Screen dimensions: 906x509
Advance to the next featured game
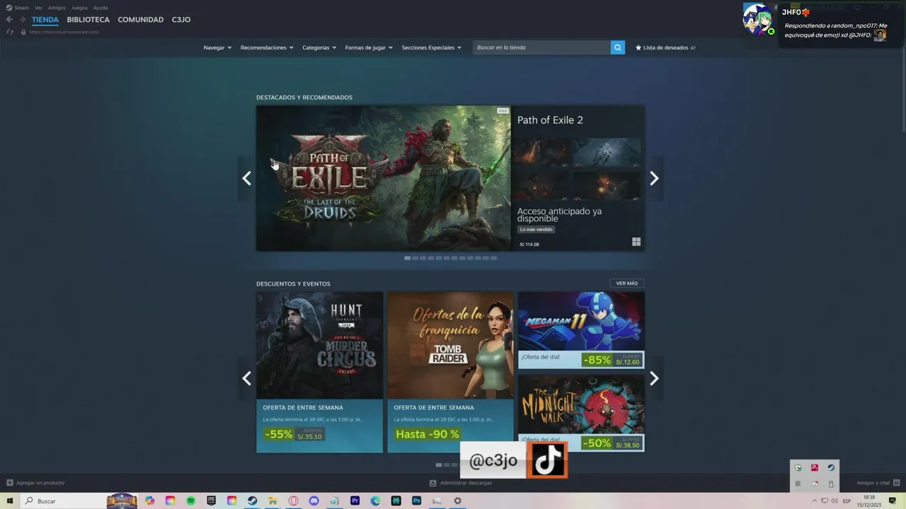654,178
